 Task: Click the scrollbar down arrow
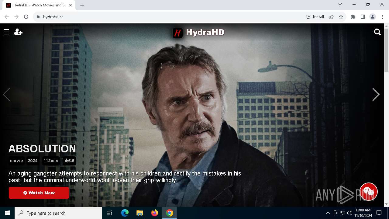(386, 204)
